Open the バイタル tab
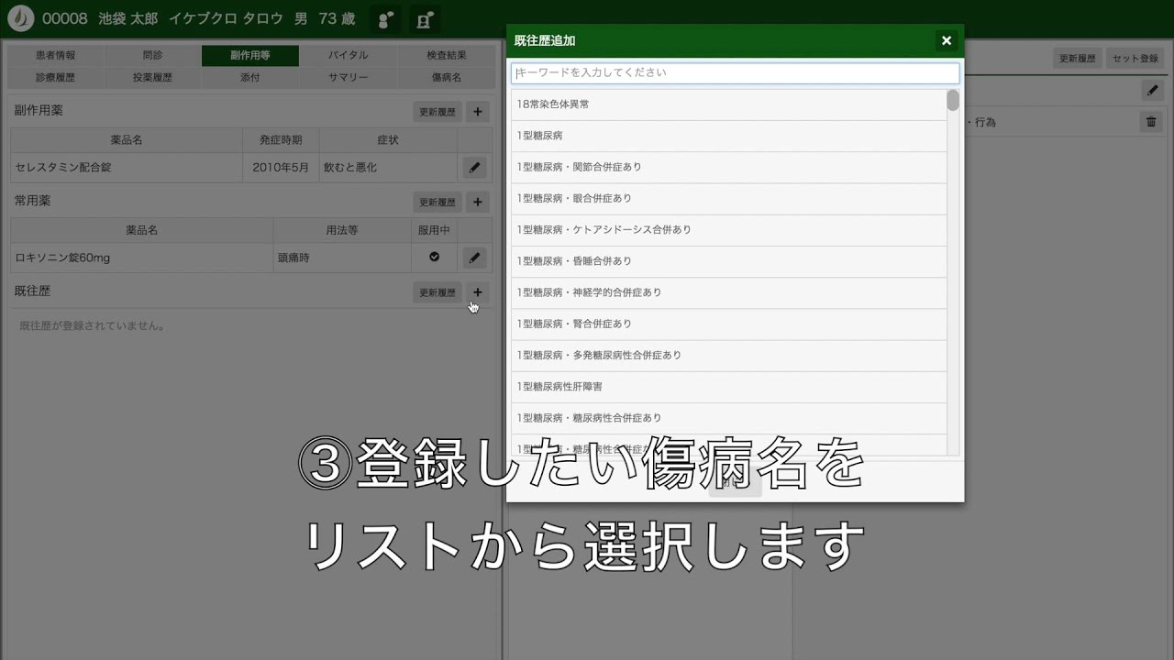This screenshot has width=1174, height=660. pos(348,56)
